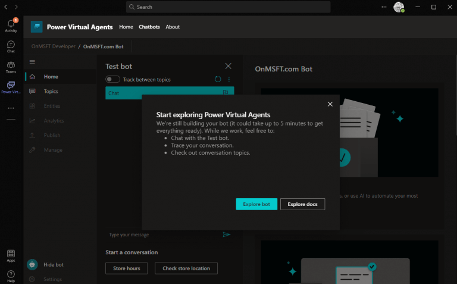
Task: Click the Power Virtual Agents app logo
Action: [x=37, y=27]
